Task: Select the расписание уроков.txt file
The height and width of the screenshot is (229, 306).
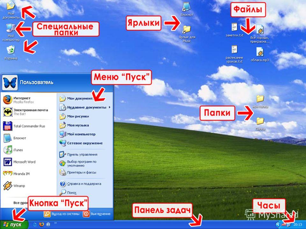Action: 234,54
